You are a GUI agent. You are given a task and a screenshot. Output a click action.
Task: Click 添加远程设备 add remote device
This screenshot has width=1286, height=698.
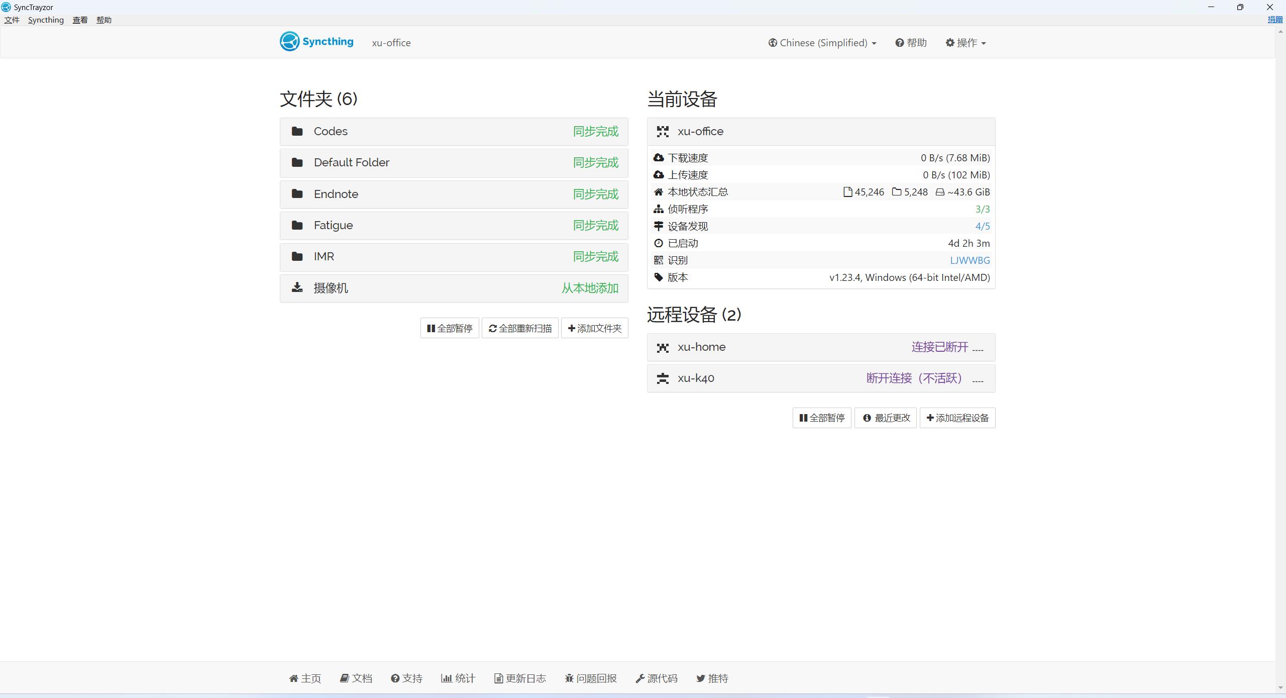[x=957, y=418]
